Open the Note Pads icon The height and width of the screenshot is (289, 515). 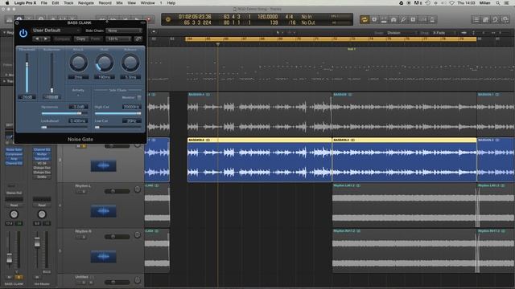click(x=486, y=19)
